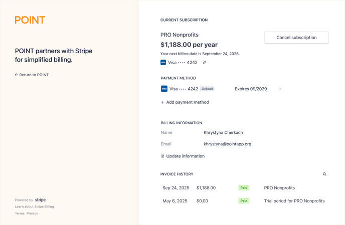
Task: Click the Stripe logo in footer
Action: (40, 200)
